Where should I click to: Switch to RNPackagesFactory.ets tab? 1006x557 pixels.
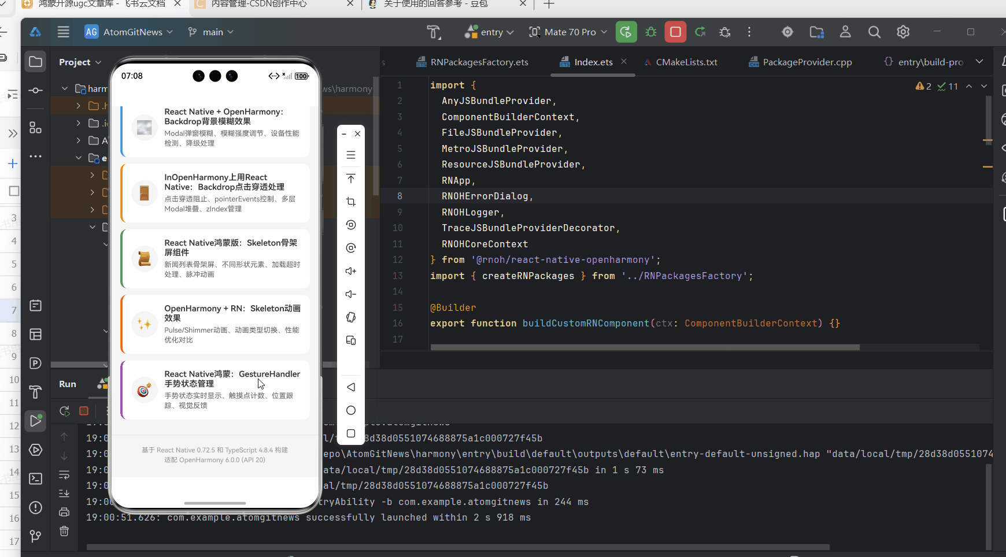tap(472, 62)
